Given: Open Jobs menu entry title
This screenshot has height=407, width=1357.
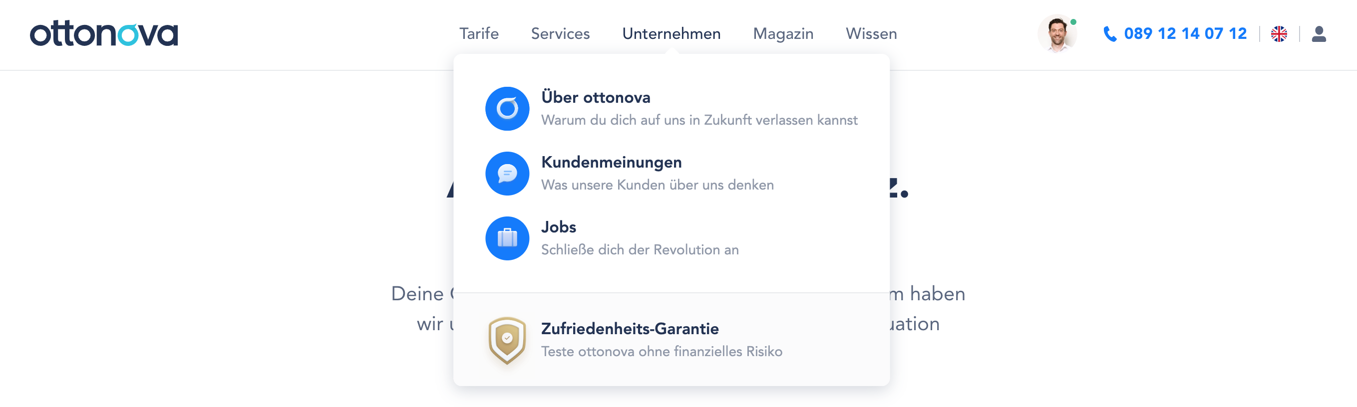Looking at the screenshot, I should click(558, 227).
